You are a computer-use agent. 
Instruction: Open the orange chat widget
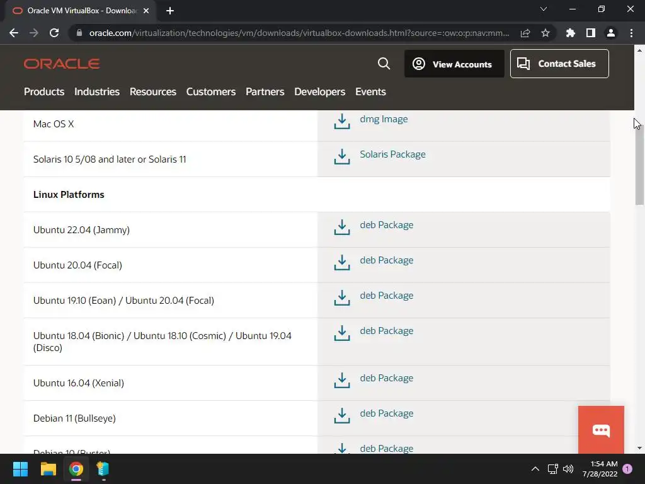601,430
